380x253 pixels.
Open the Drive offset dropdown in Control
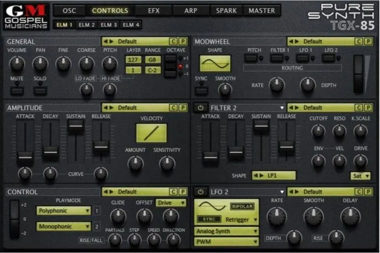[171, 203]
